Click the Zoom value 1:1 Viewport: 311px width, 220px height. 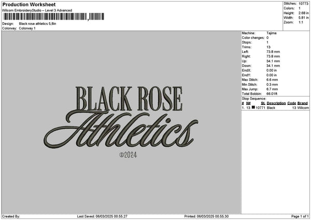click(x=301, y=22)
